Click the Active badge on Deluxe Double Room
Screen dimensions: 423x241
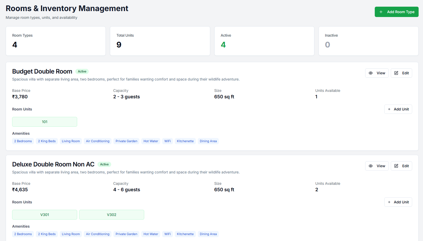point(104,164)
